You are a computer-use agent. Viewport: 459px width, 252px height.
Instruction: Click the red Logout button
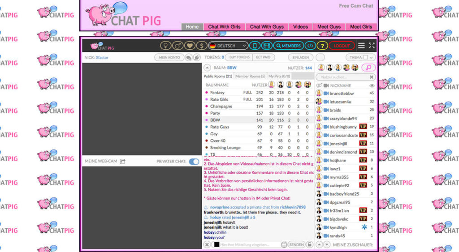point(342,46)
